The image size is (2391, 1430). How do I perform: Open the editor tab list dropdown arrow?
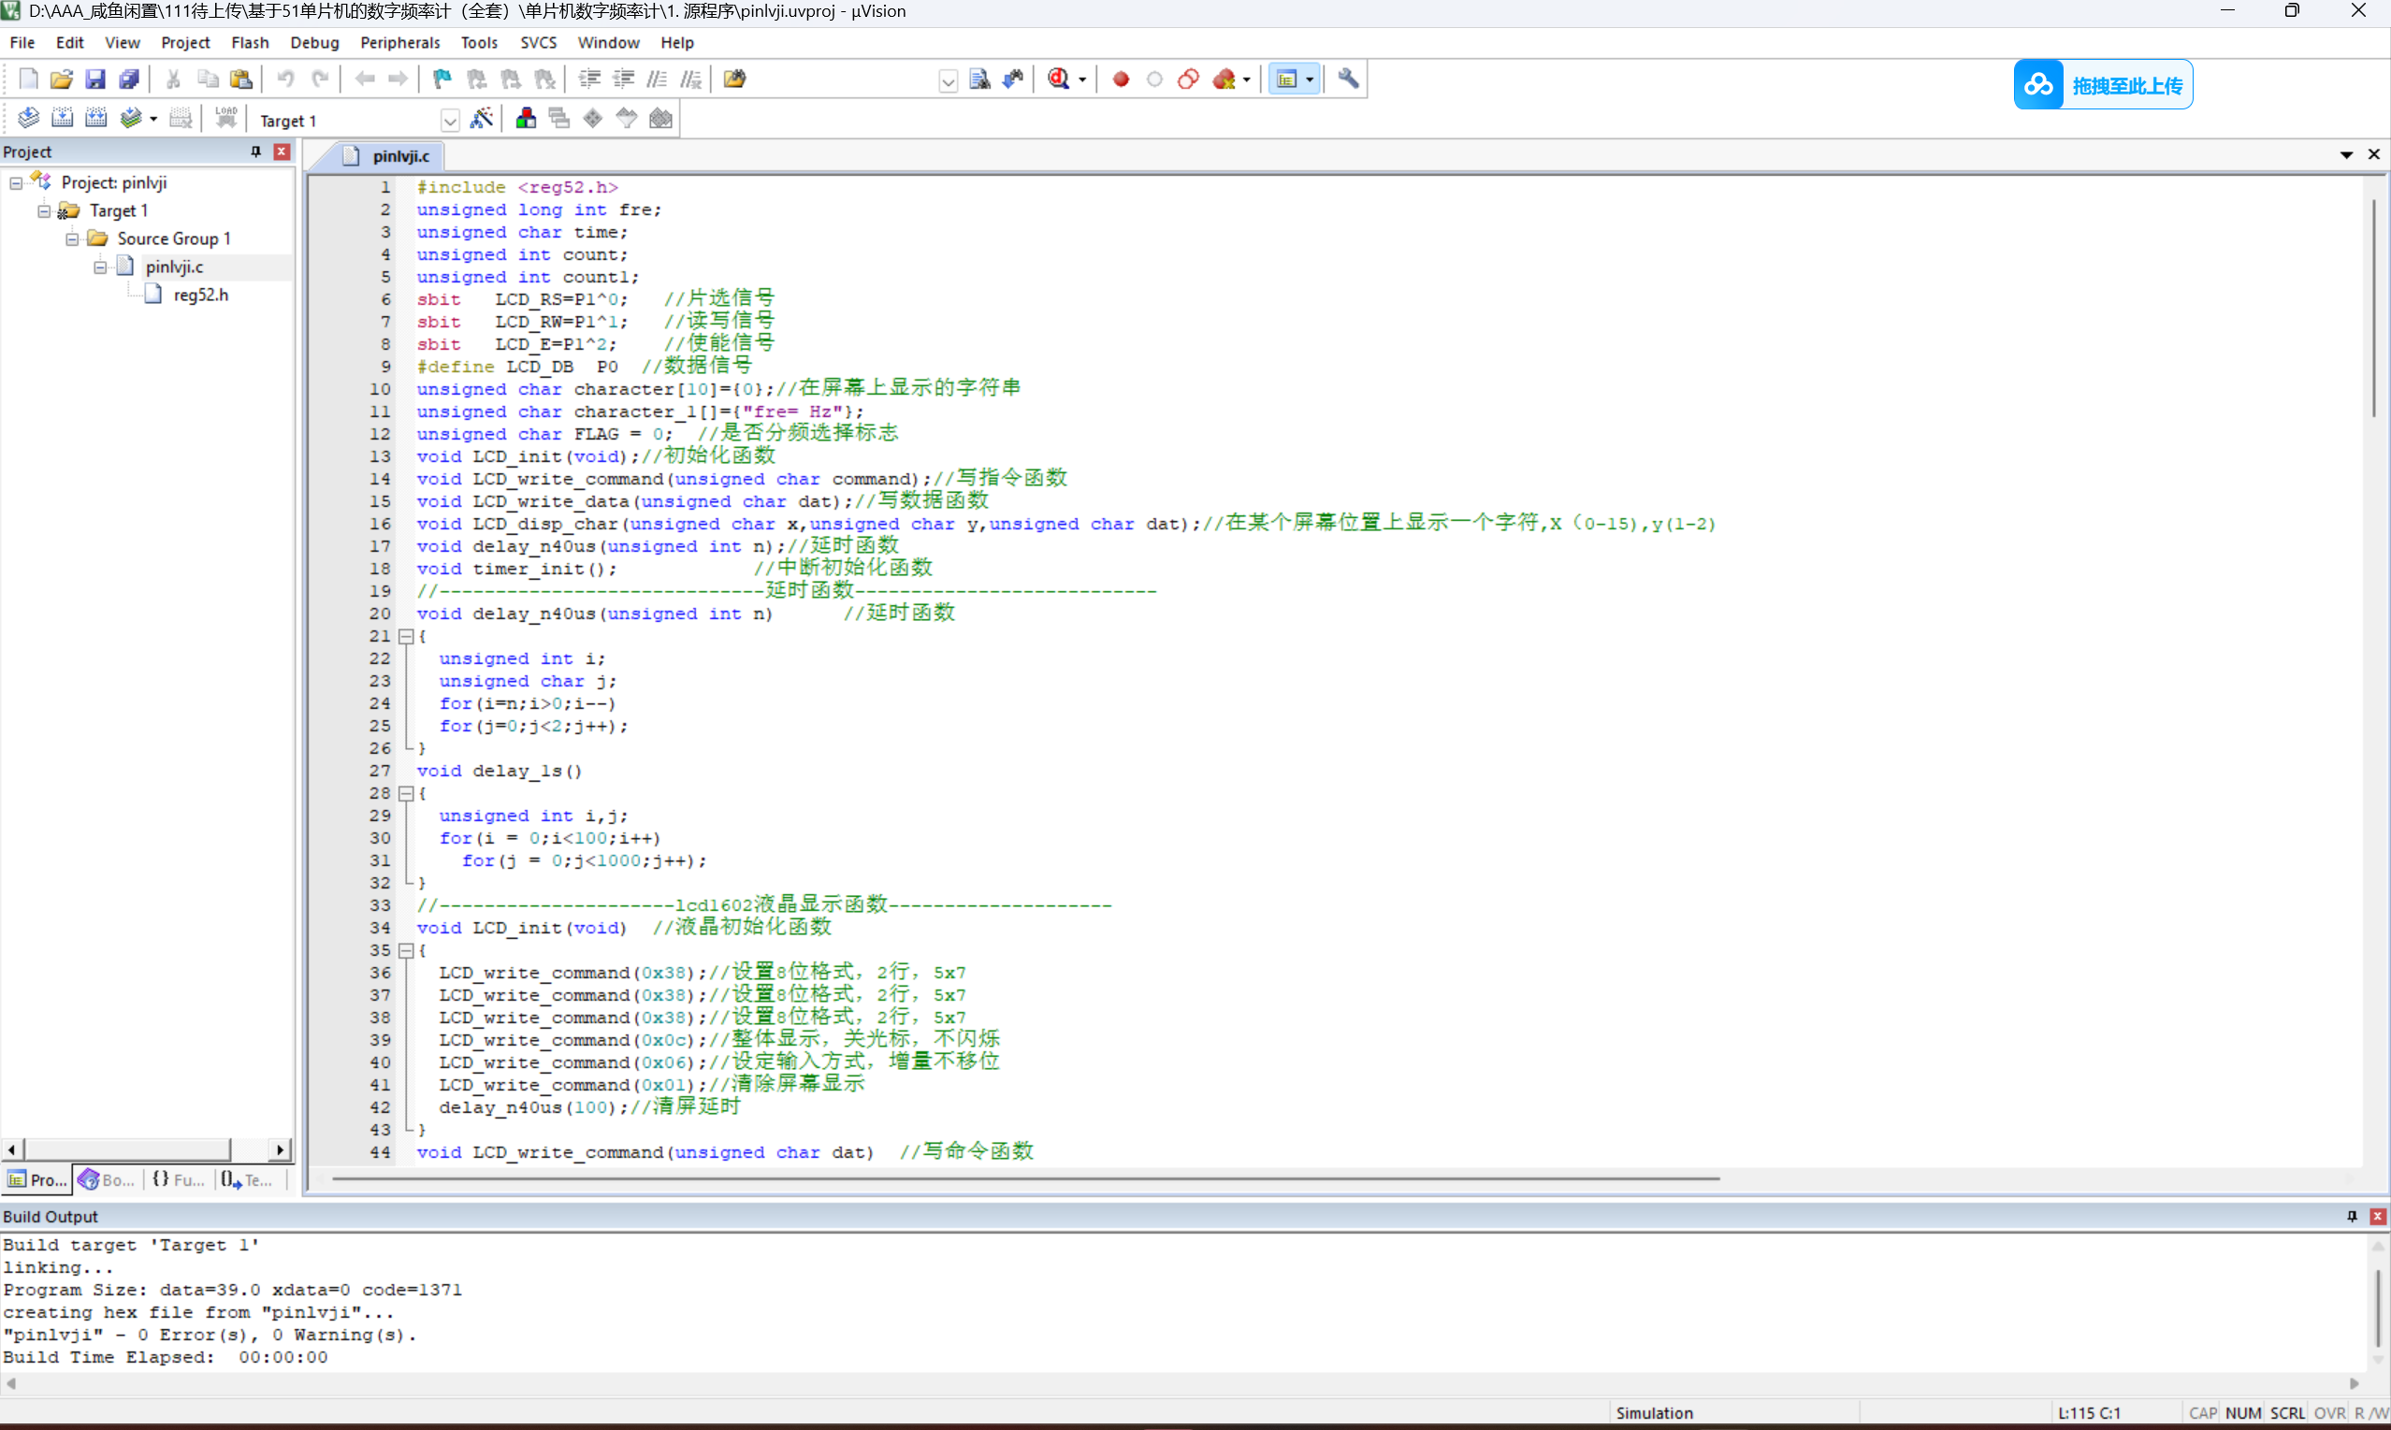pyautogui.click(x=2346, y=155)
